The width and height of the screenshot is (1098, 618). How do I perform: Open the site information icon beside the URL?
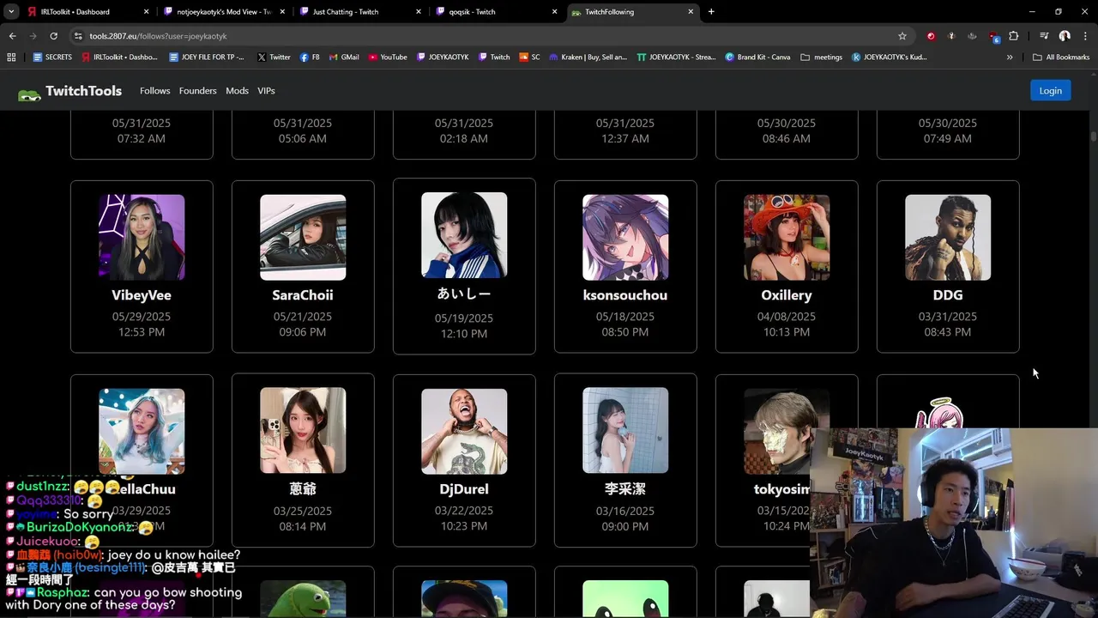click(78, 36)
